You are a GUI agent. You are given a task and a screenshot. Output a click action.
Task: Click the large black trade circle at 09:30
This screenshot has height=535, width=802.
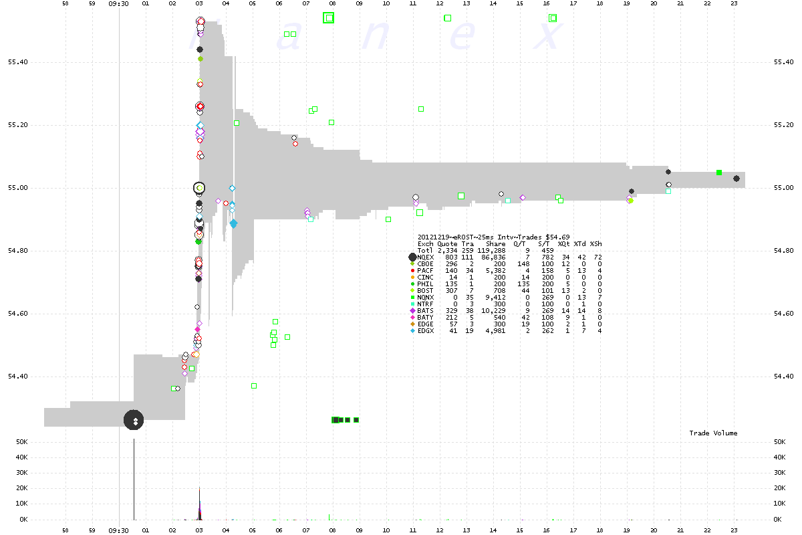coord(134,419)
